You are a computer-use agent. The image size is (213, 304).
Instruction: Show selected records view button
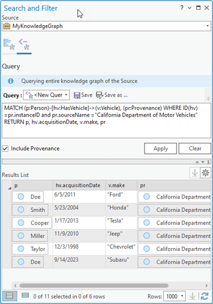click(25, 296)
